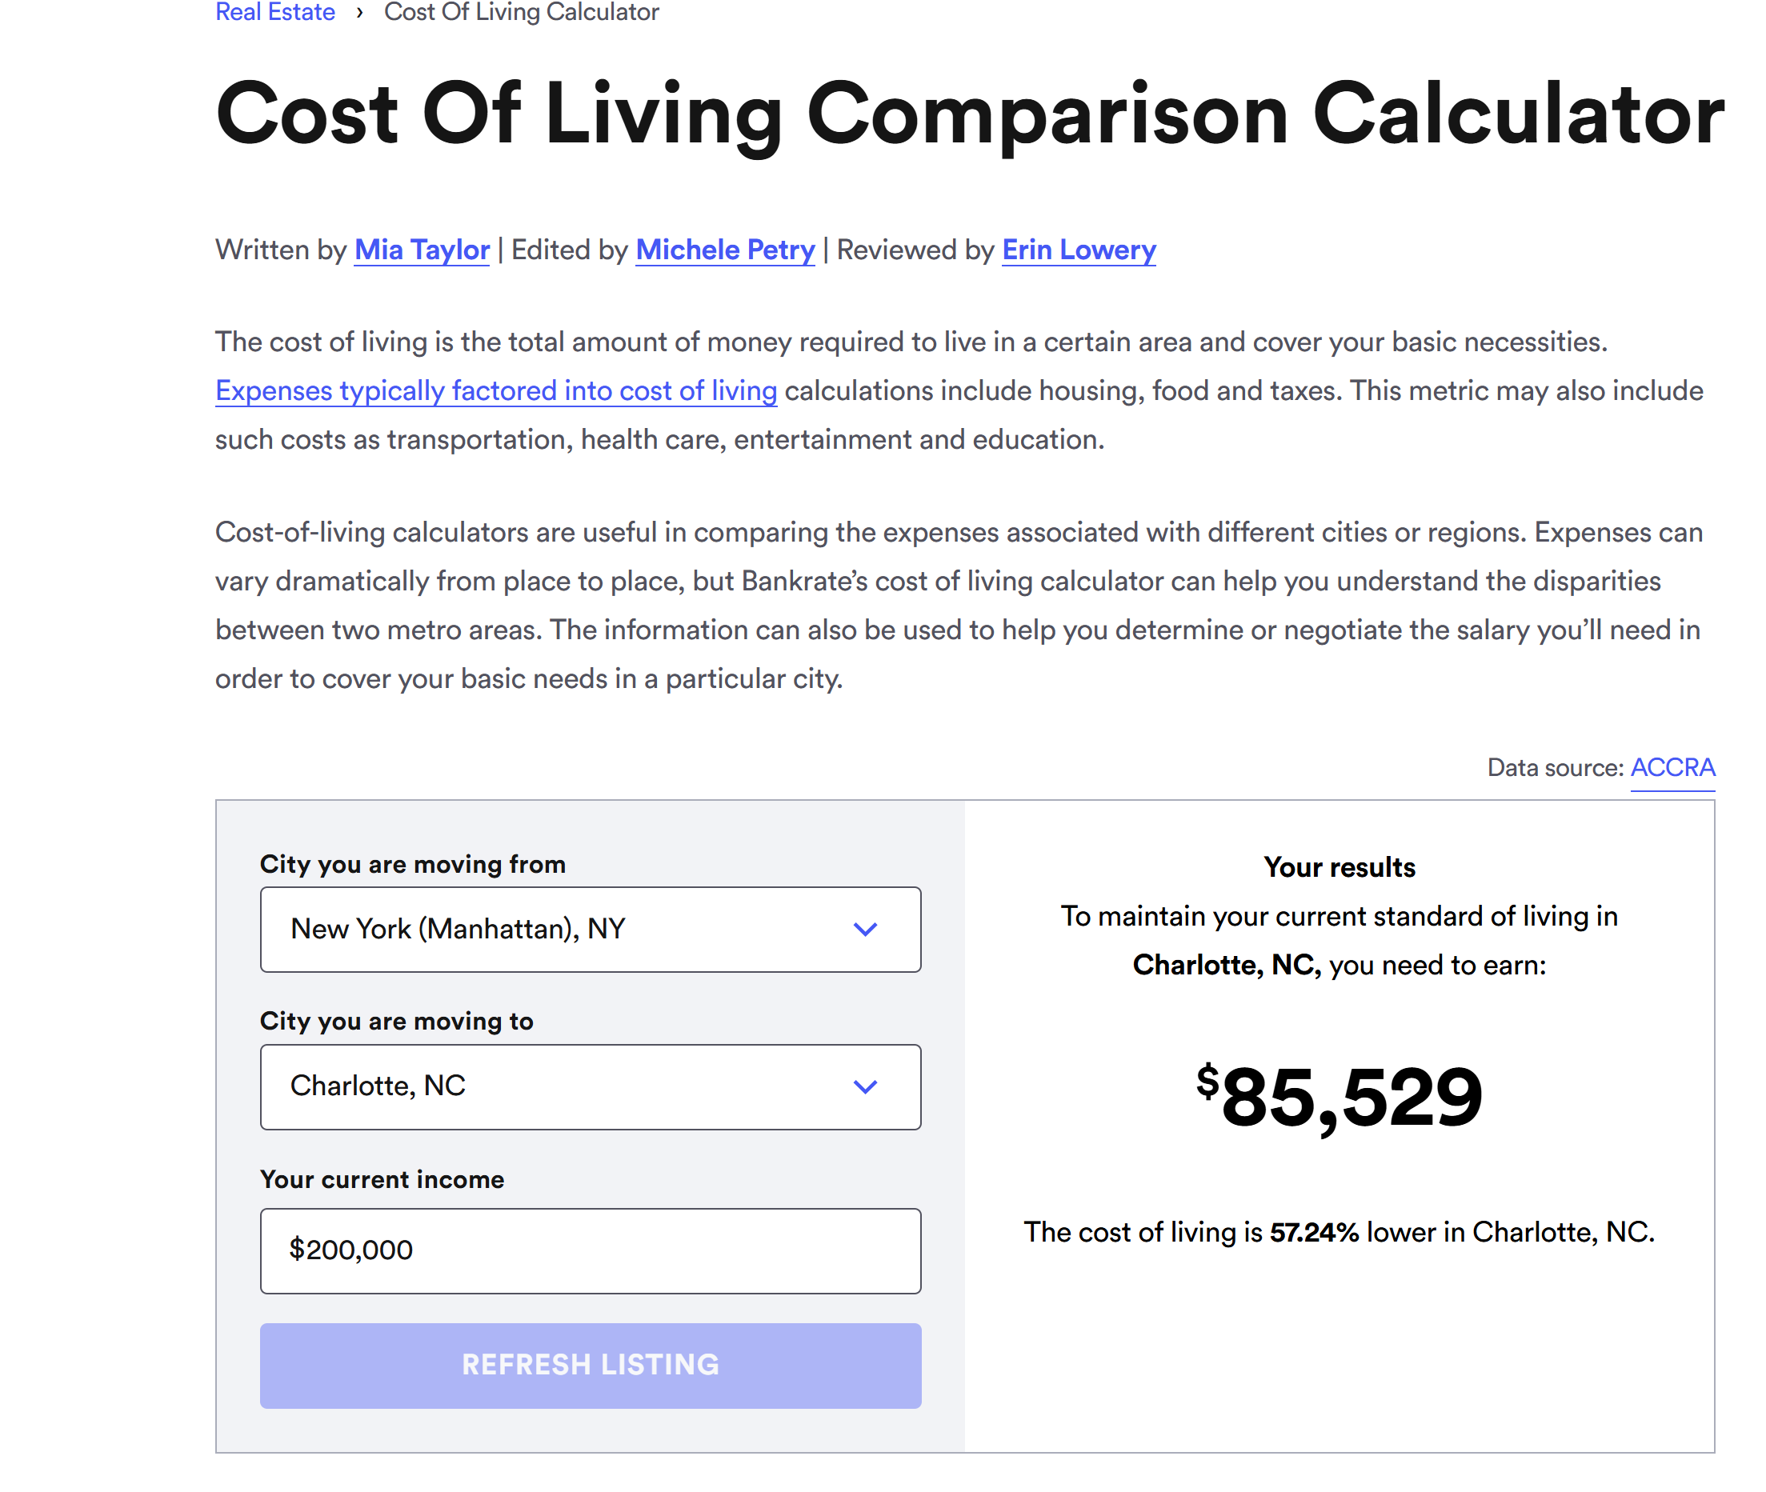
Task: Click the "City you are moving from" label
Action: 412,865
